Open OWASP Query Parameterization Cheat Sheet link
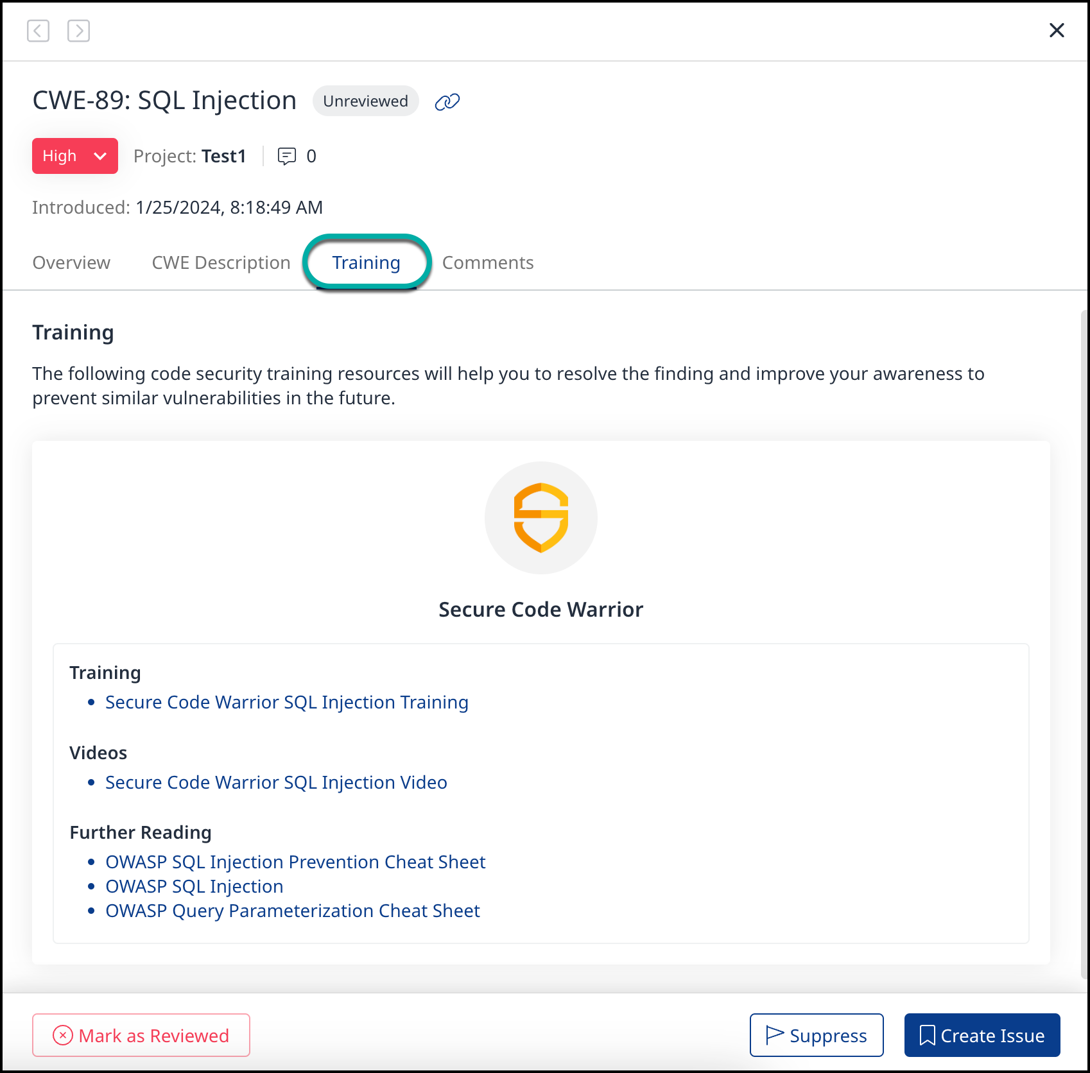 293,911
